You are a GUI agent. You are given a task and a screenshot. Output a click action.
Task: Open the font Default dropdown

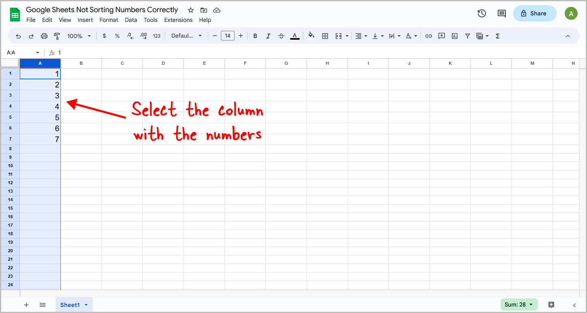click(187, 36)
